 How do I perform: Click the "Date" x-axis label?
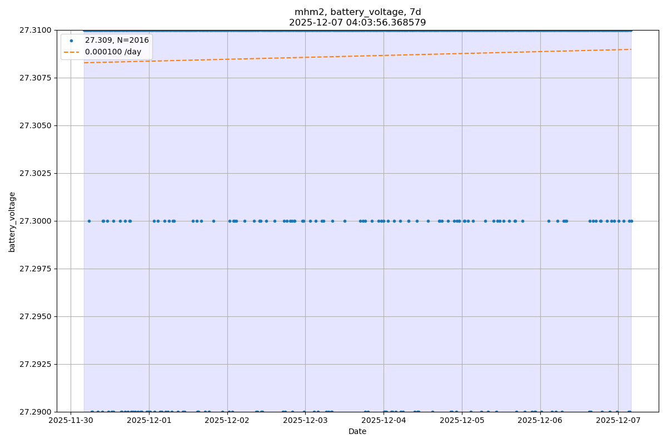(357, 431)
